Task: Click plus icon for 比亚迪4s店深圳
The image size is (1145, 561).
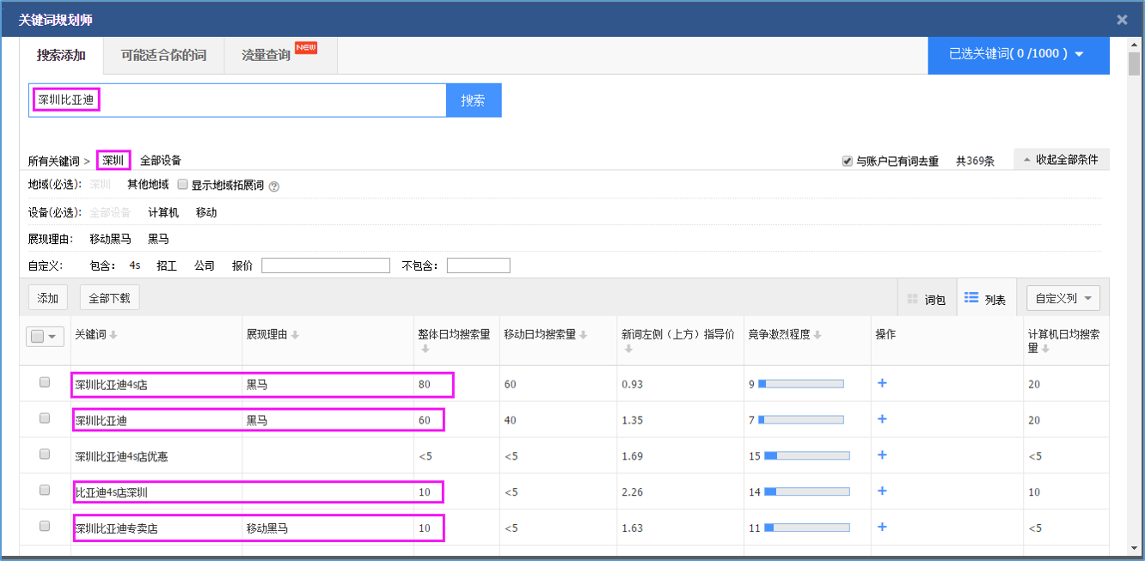Action: [x=882, y=491]
